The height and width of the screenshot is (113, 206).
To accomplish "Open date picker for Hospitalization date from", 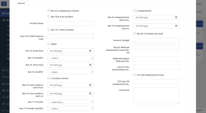I will tap(176, 17).
